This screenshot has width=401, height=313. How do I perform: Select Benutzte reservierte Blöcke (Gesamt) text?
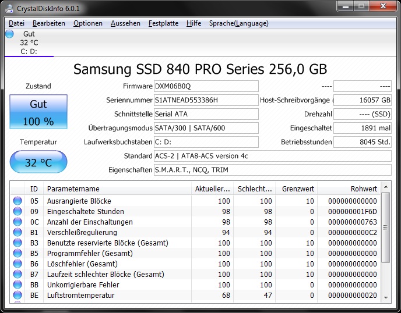coord(108,243)
